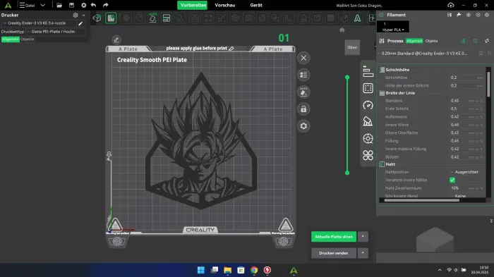Open plate settings gear beside the bed

[x=303, y=126]
